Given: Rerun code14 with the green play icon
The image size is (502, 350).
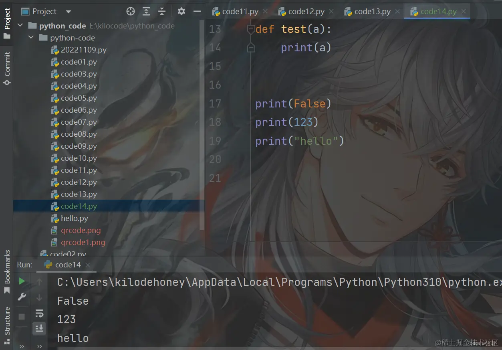Looking at the screenshot, I should click(x=22, y=281).
